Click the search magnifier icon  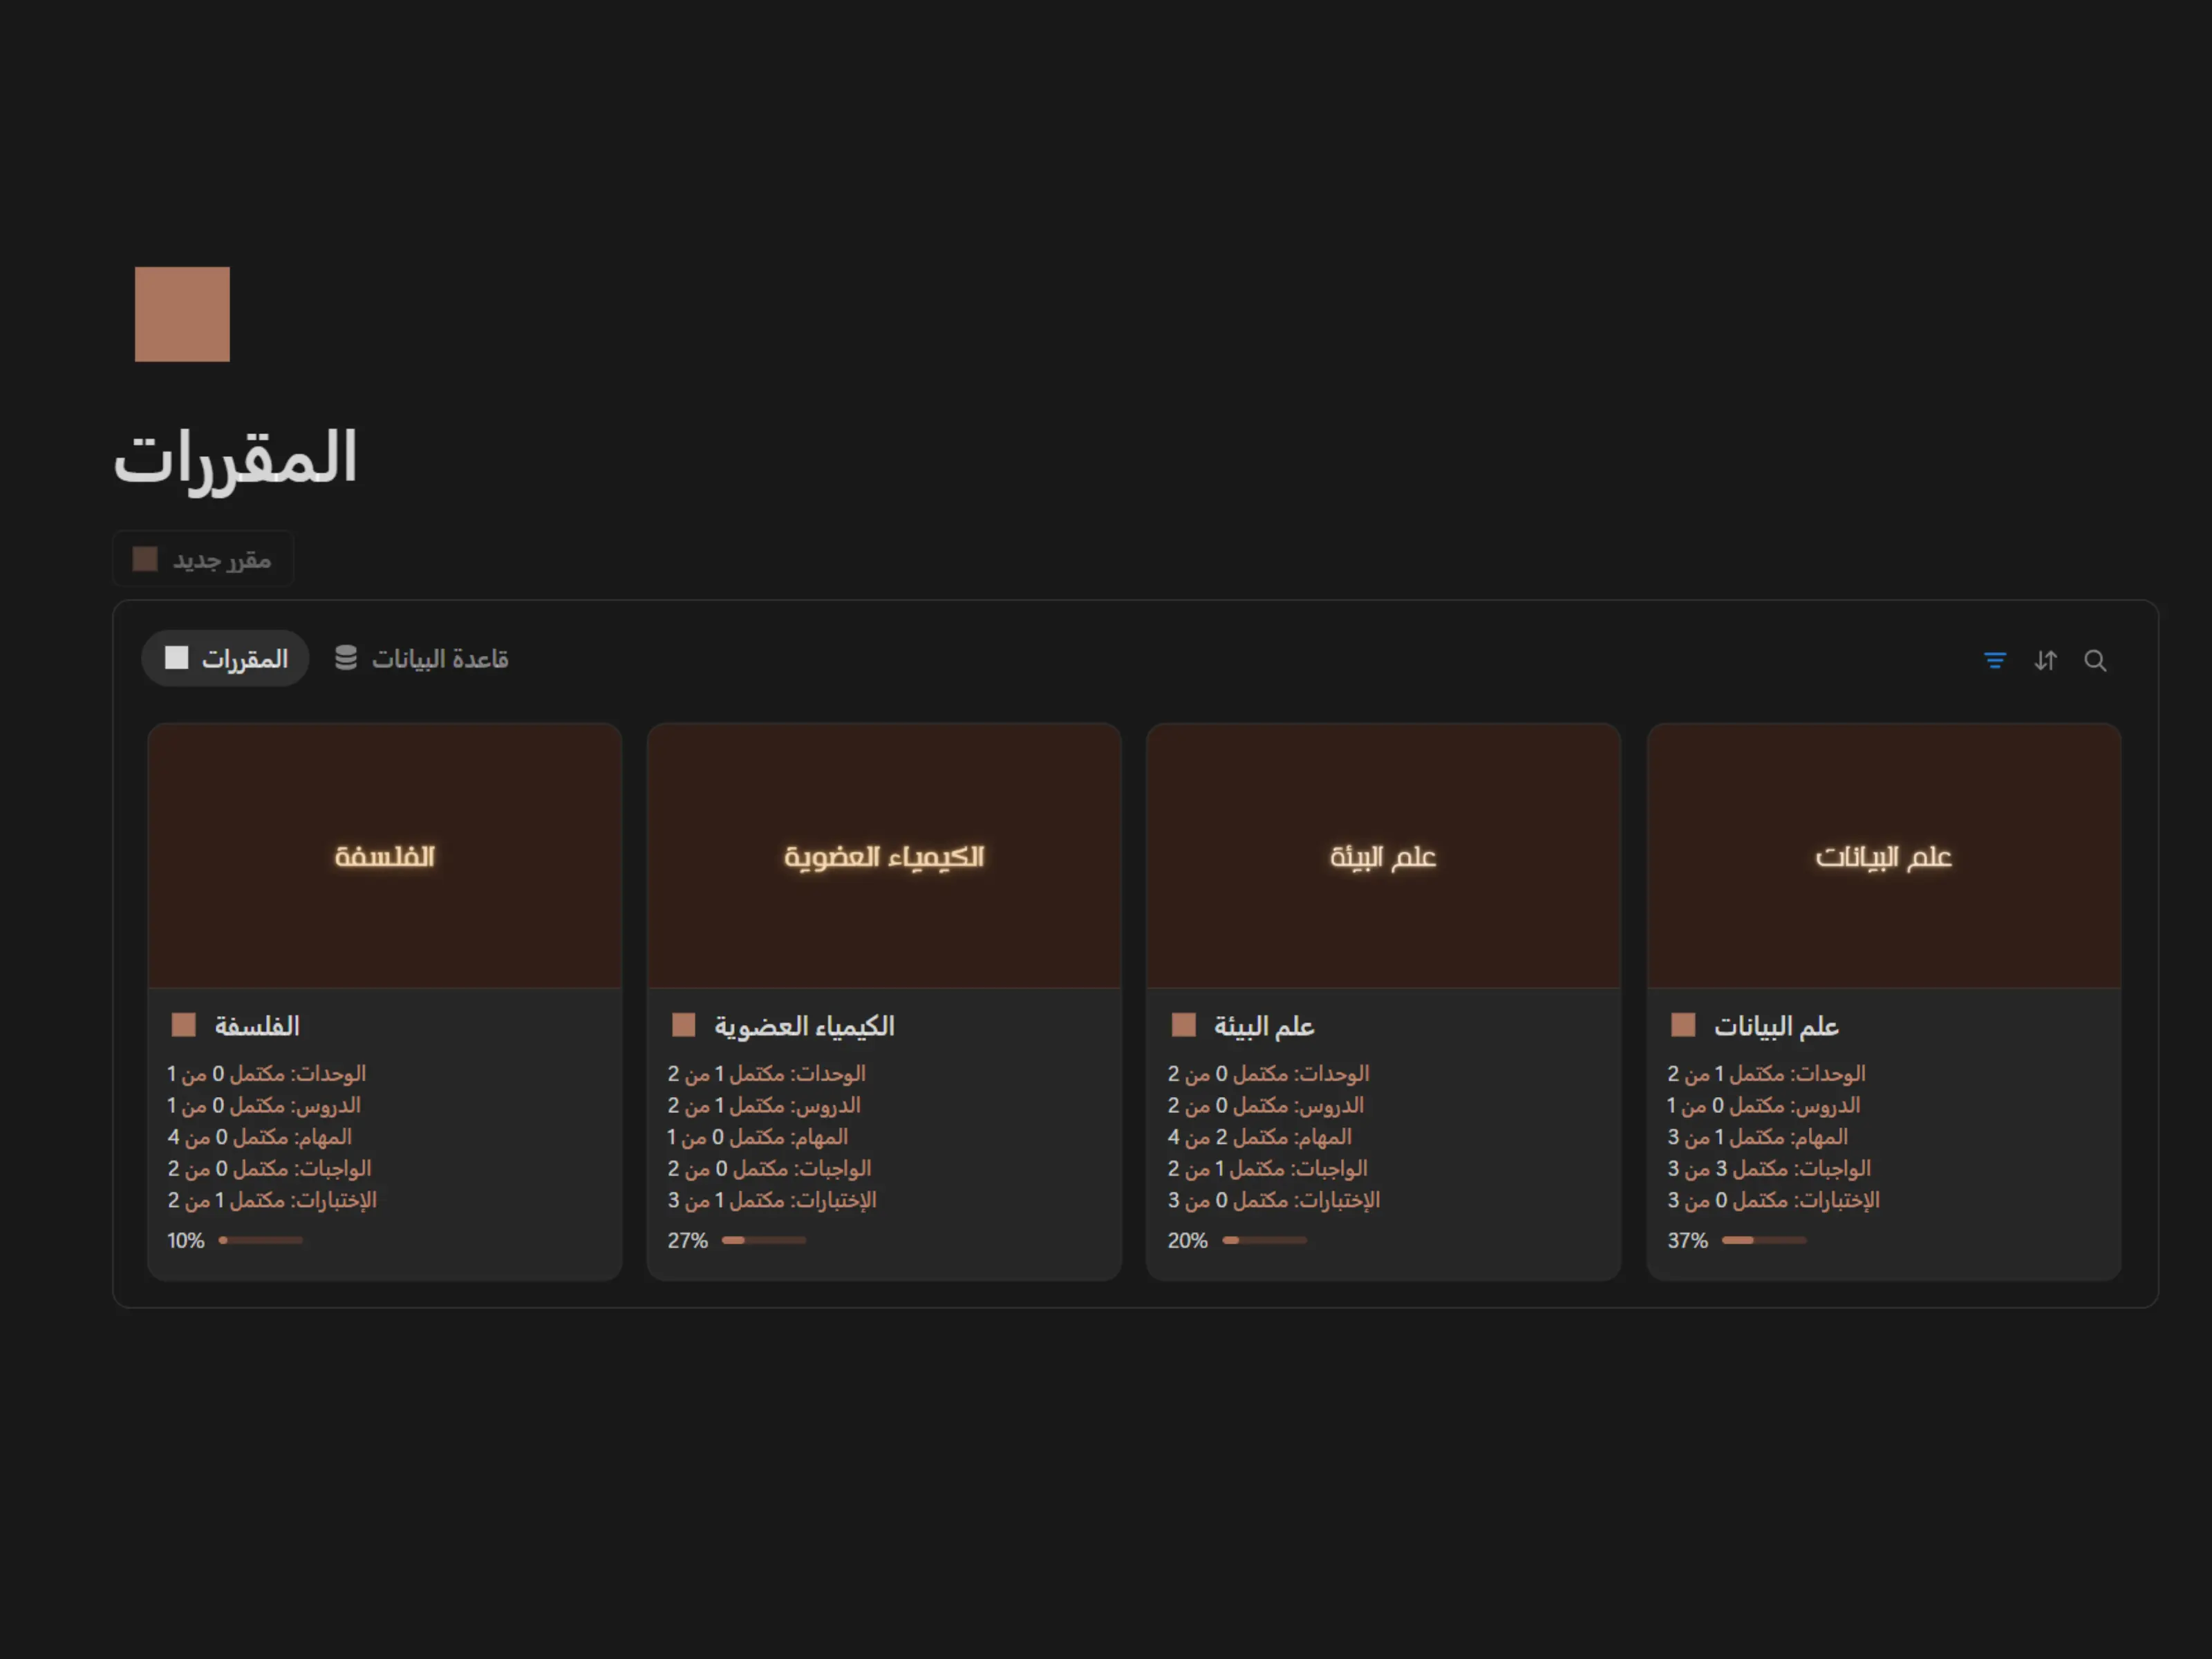2095,660
